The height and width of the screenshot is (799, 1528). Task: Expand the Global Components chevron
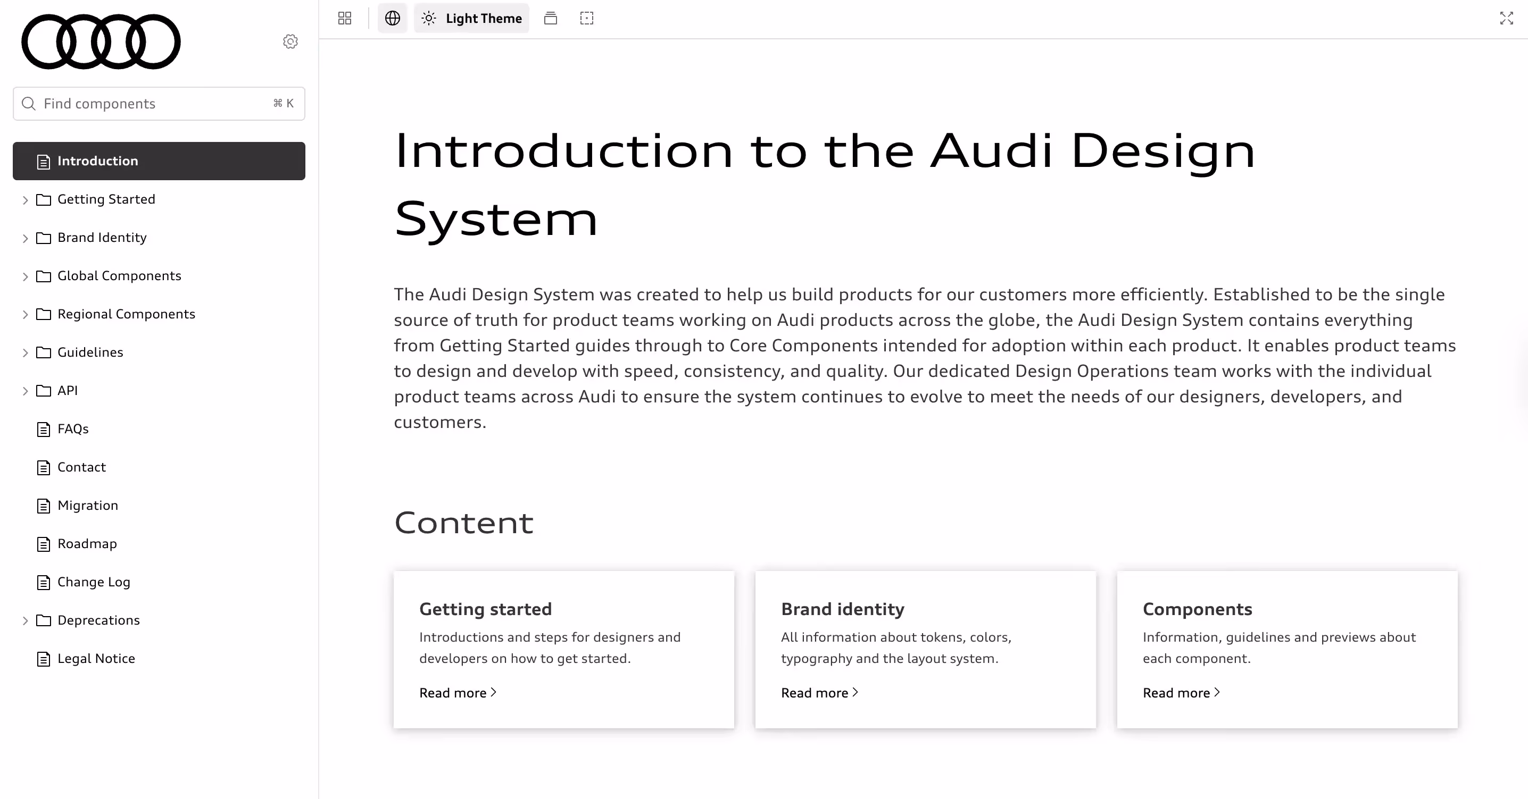click(x=25, y=276)
